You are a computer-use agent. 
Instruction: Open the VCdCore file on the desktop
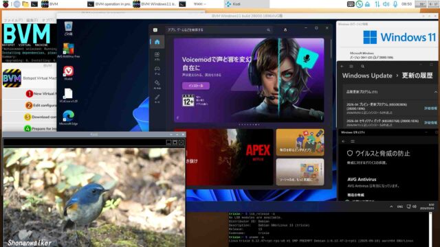(68, 95)
